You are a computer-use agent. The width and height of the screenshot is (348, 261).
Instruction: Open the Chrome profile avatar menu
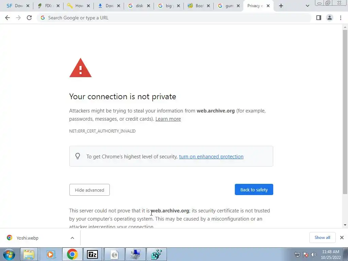pyautogui.click(x=330, y=18)
